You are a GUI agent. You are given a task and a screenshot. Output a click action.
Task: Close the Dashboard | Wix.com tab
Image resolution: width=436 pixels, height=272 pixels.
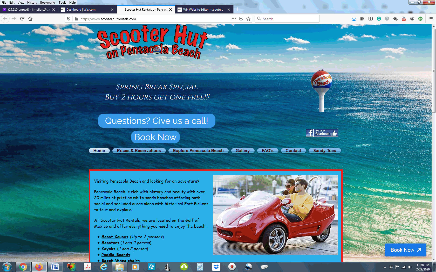pyautogui.click(x=112, y=10)
